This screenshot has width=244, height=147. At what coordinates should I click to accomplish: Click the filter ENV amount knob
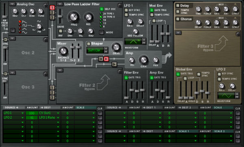coord(70,31)
